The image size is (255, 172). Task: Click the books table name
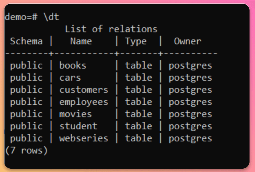point(73,66)
